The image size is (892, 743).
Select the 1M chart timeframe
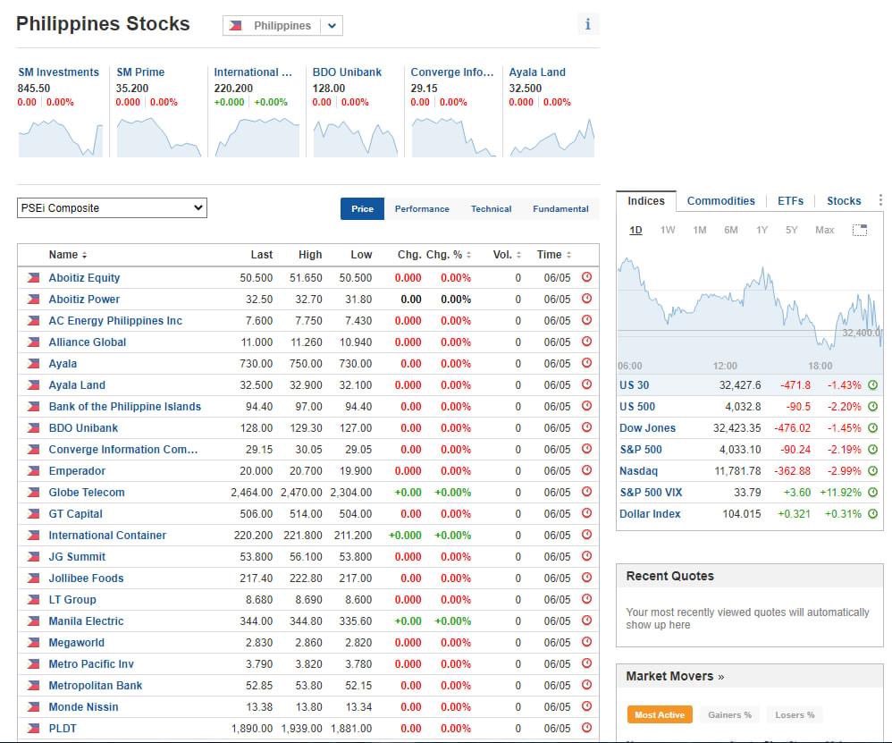click(x=699, y=230)
